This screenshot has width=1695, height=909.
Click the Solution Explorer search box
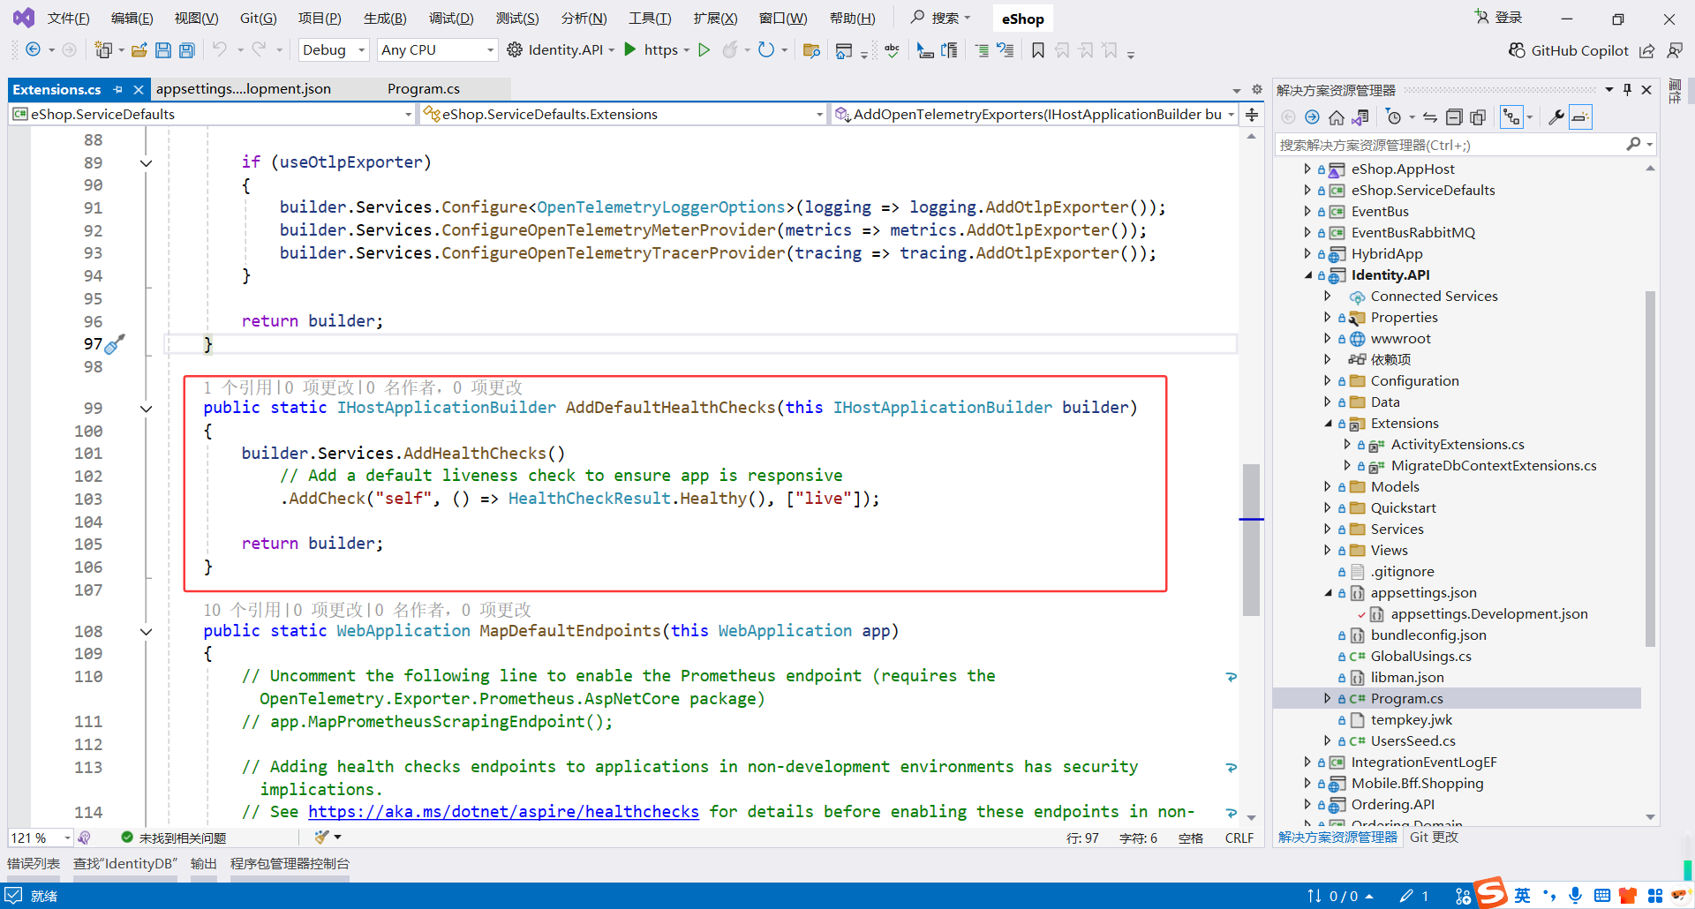click(1448, 145)
